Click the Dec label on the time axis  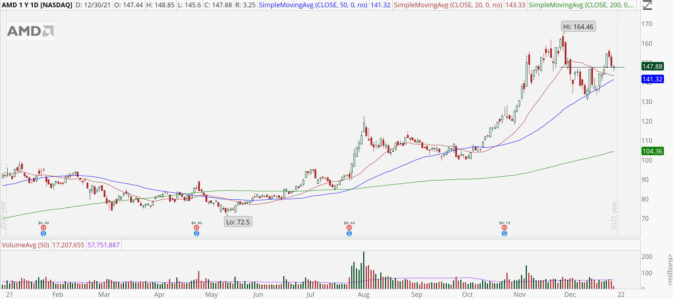(x=570, y=295)
